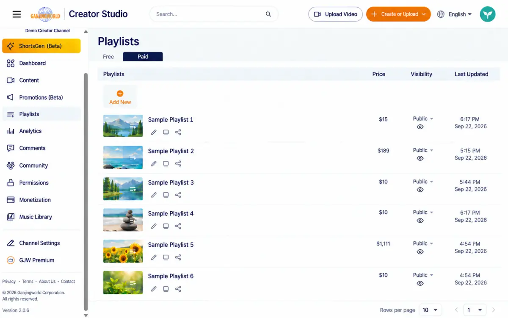Open the Privacy footer link

point(9,281)
